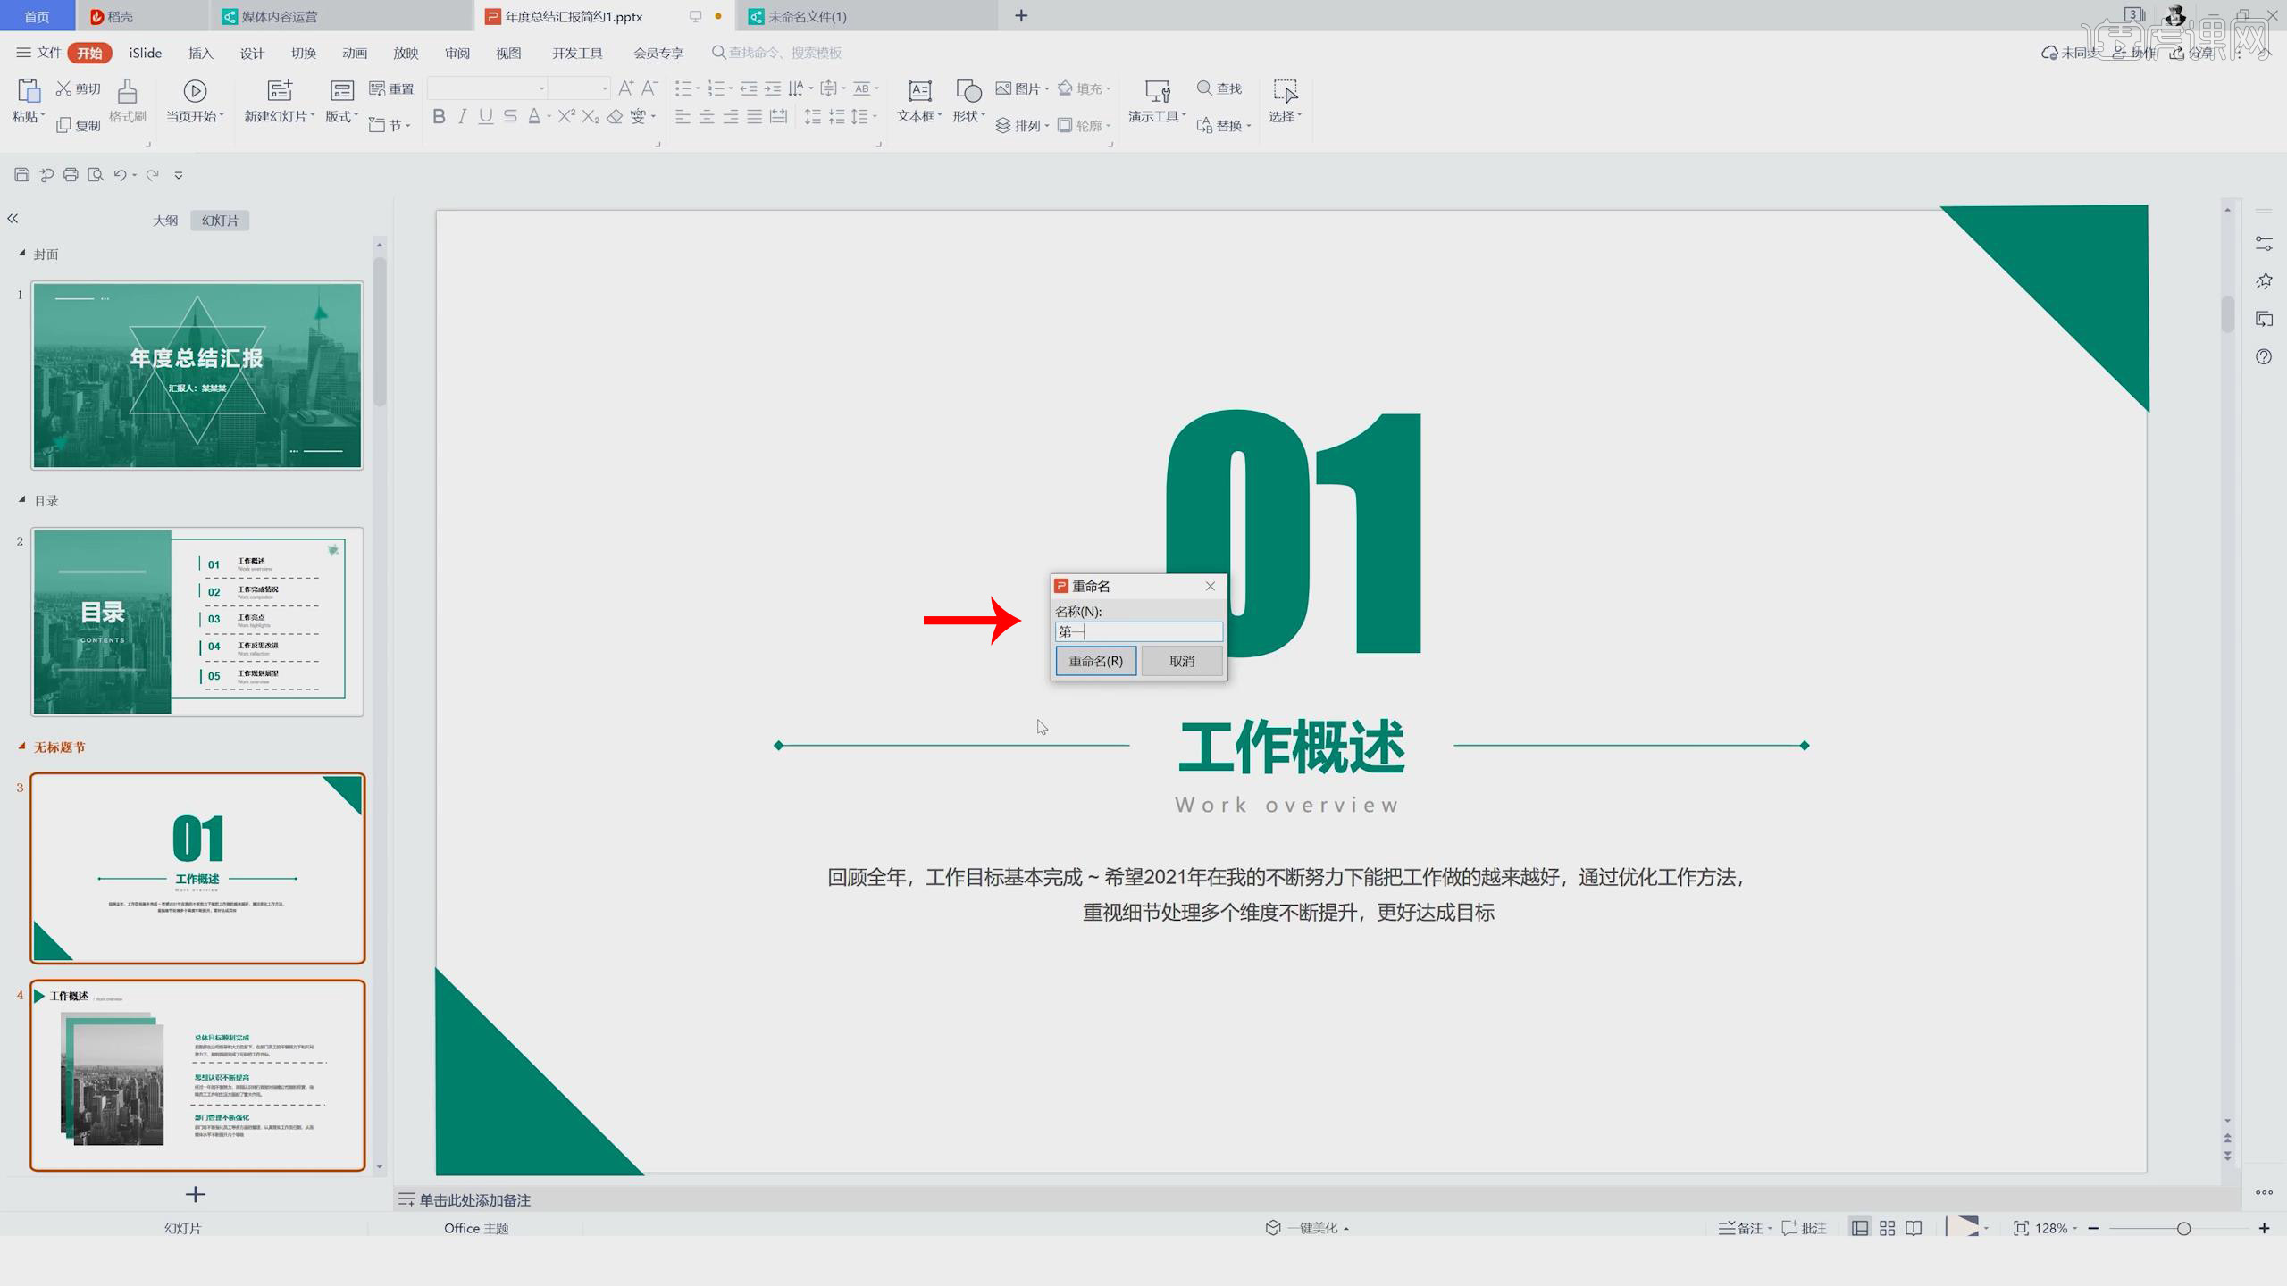Open the 查找 (Find) tool
The image size is (2287, 1286).
1220,88
